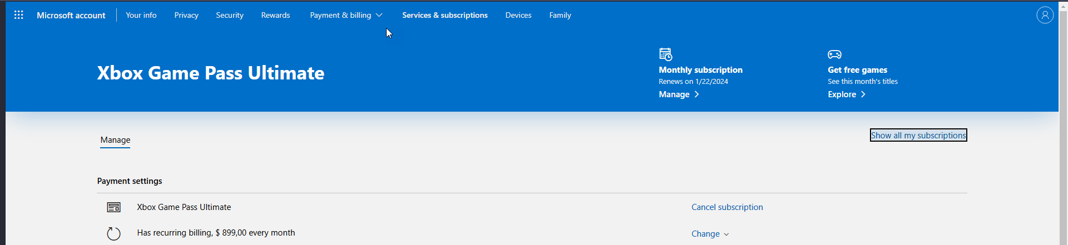Open the Rewards menu item
The height and width of the screenshot is (245, 1068).
click(275, 15)
